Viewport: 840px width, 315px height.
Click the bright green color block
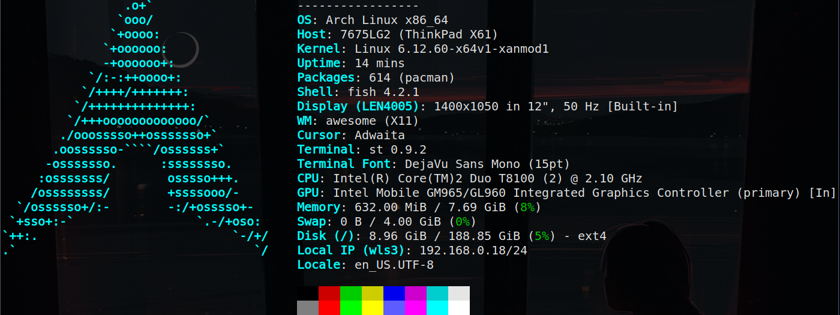(351, 308)
